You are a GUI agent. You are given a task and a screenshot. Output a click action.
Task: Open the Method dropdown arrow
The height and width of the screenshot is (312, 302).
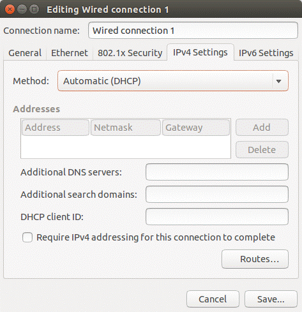[x=278, y=81]
